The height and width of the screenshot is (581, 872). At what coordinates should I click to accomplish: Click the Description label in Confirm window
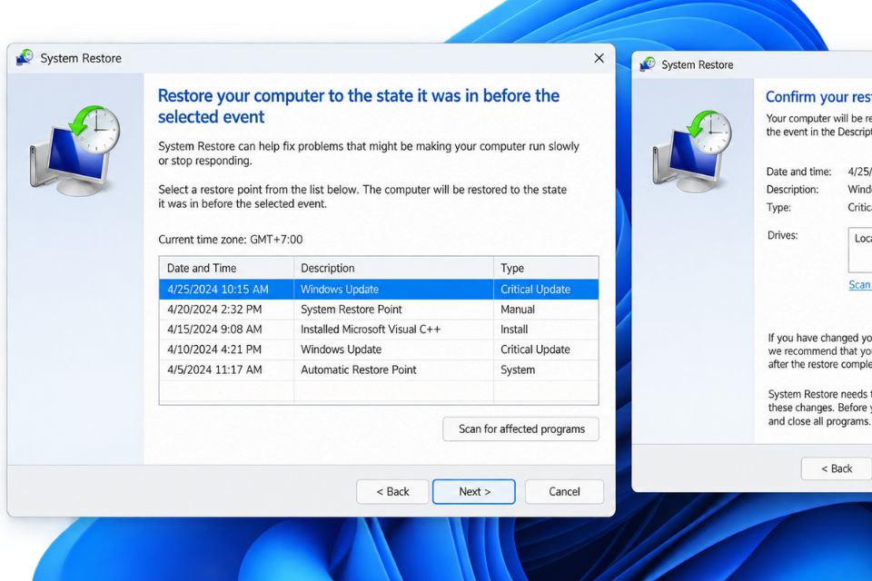click(x=792, y=190)
